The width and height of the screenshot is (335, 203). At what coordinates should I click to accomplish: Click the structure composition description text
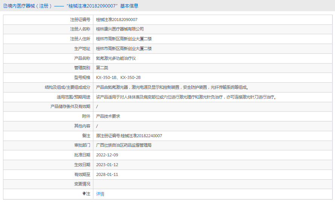point(172,87)
